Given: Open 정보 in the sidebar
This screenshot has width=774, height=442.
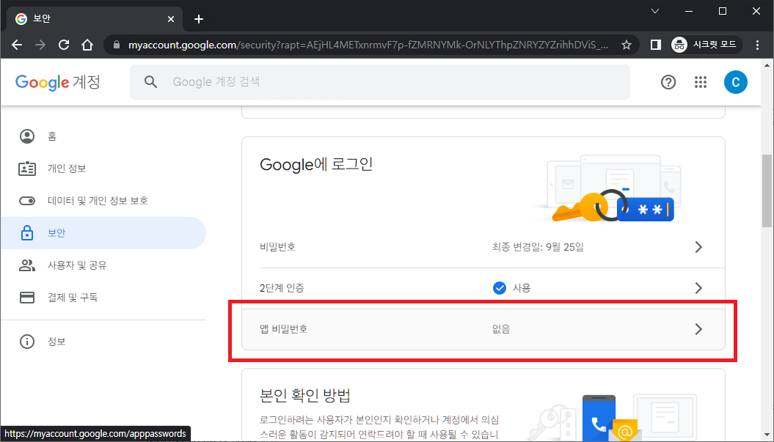Looking at the screenshot, I should pos(103,342).
